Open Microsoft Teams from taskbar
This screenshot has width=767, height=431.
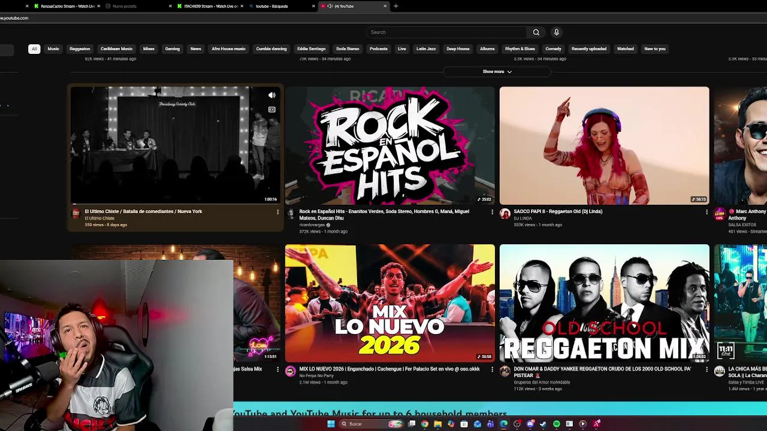point(490,424)
